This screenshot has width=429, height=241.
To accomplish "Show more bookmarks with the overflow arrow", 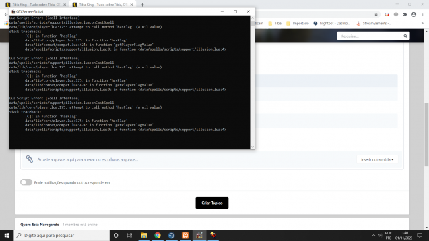I will [x=422, y=24].
